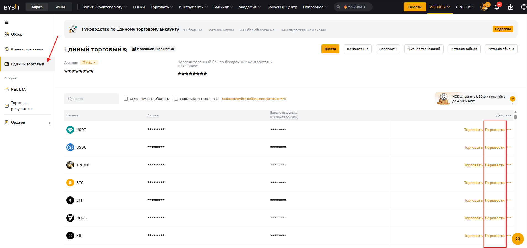The height and width of the screenshot is (248, 527).
Task: Click the globe language icon
Action: click(524, 7)
